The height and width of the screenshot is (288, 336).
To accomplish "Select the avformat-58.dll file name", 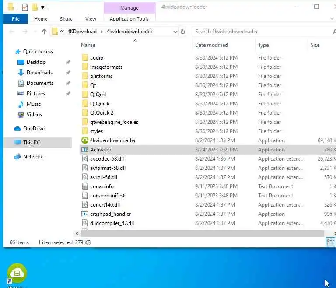I will coord(108,168).
